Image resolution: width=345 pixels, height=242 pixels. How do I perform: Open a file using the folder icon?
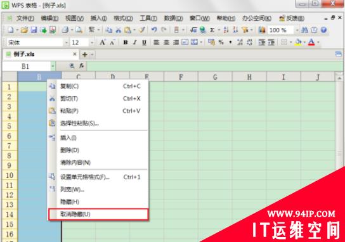pyautogui.click(x=24, y=30)
